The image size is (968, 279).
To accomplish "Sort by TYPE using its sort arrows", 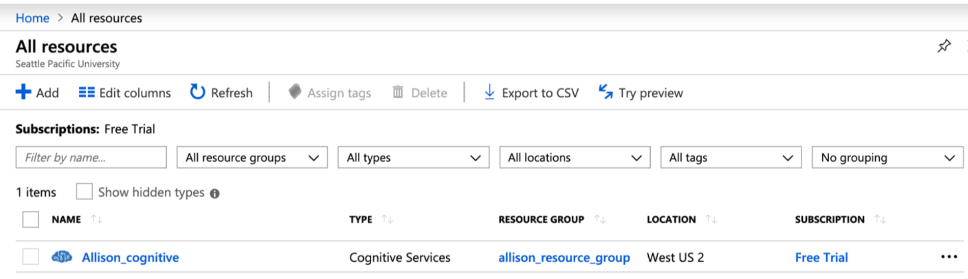I will 387,219.
